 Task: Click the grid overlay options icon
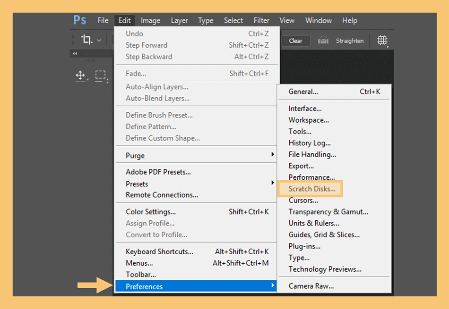[382, 40]
